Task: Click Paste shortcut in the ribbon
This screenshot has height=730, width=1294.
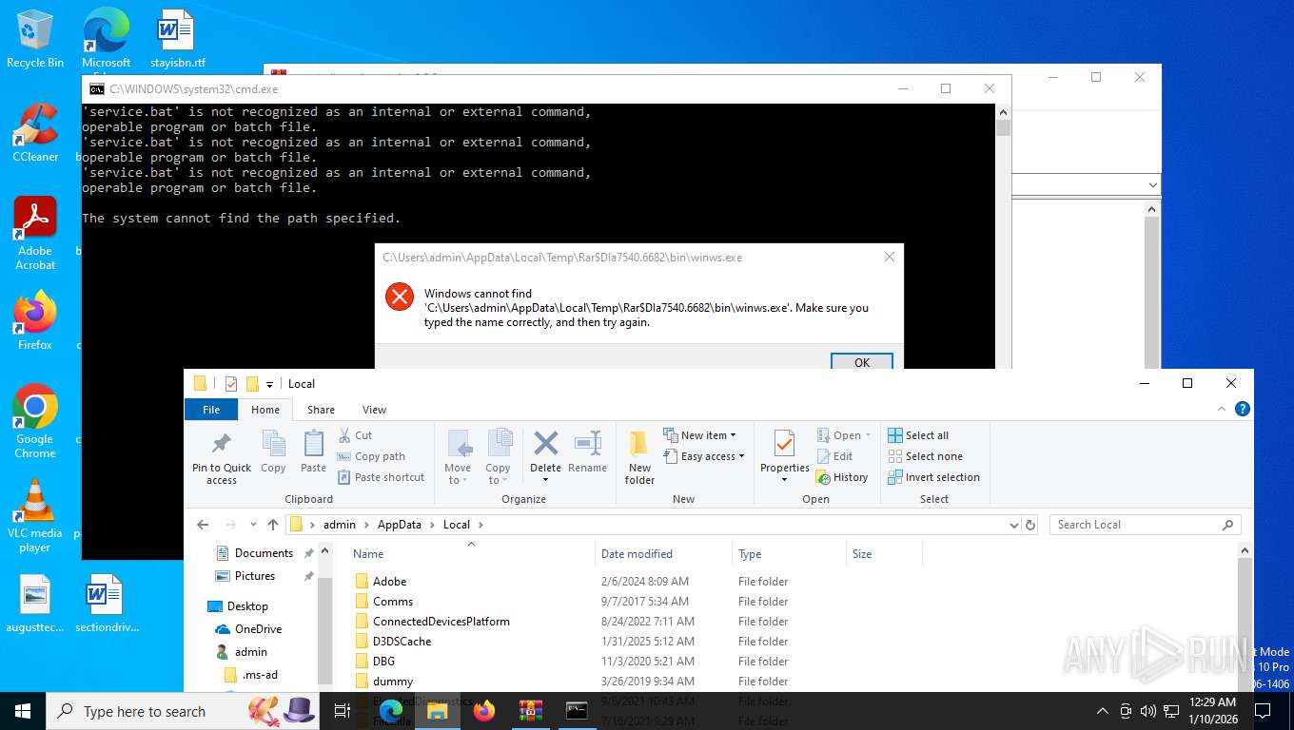Action: pyautogui.click(x=381, y=477)
